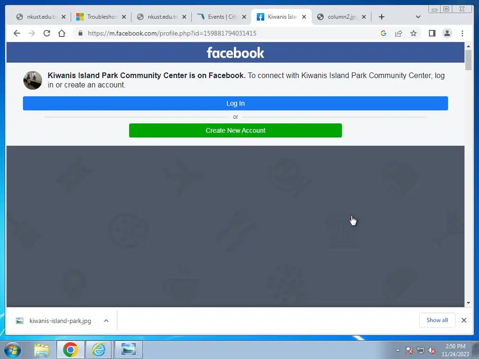Open a new browser tab
Image resolution: width=479 pixels, height=359 pixels.
point(382,17)
